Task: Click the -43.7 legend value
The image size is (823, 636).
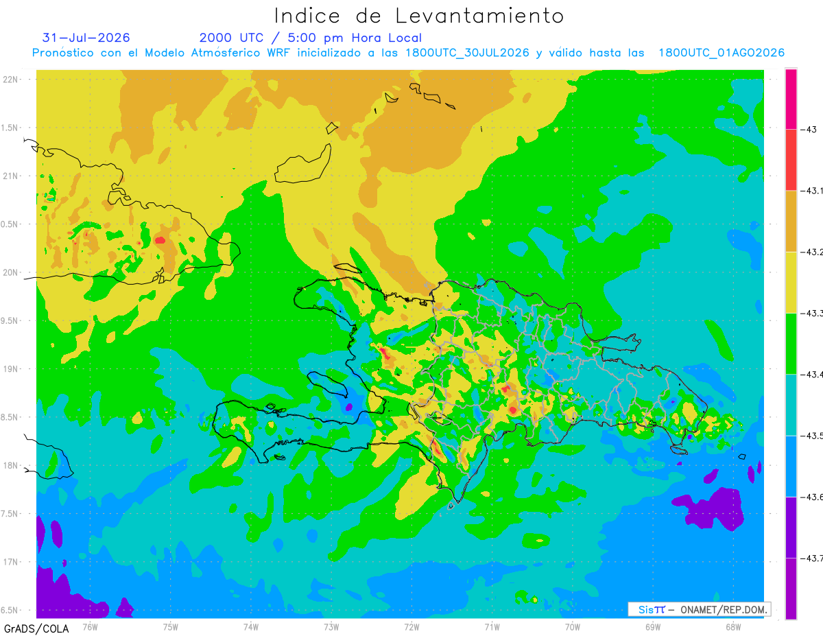Action: 812,558
